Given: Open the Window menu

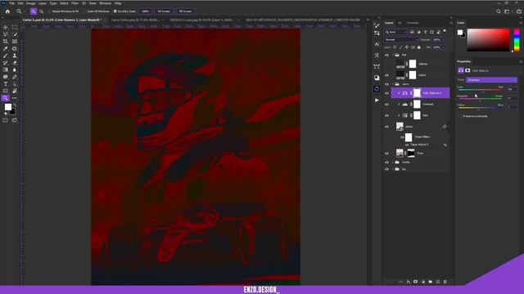Looking at the screenshot, I should (x=105, y=3).
